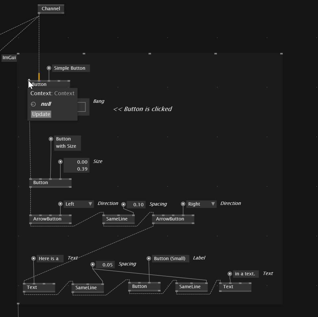Click the pin circle beside Simple Button
The image size is (318, 317).
click(49, 68)
